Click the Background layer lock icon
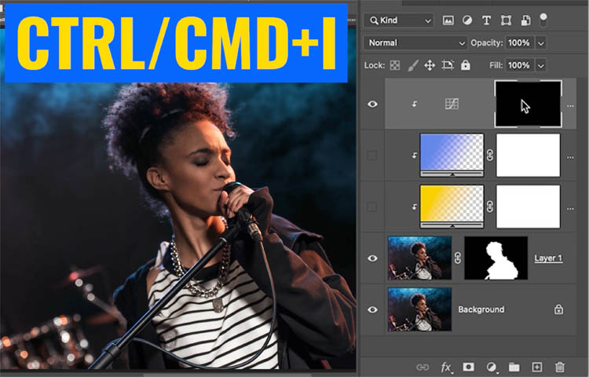Screen dimensions: 589x377 tap(558, 309)
